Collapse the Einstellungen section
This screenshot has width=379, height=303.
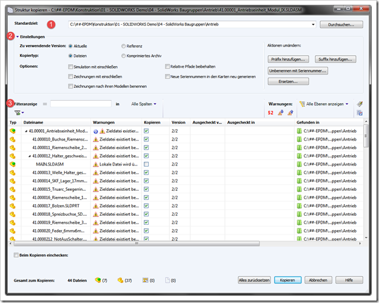(18, 37)
